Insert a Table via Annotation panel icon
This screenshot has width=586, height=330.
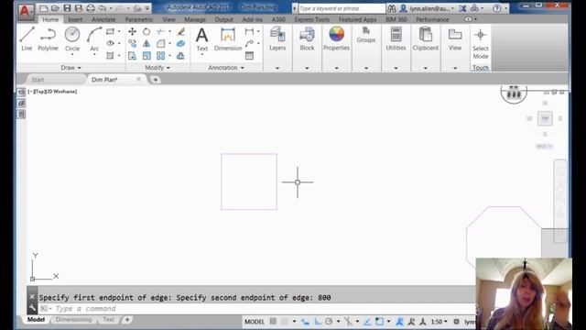coord(249,56)
